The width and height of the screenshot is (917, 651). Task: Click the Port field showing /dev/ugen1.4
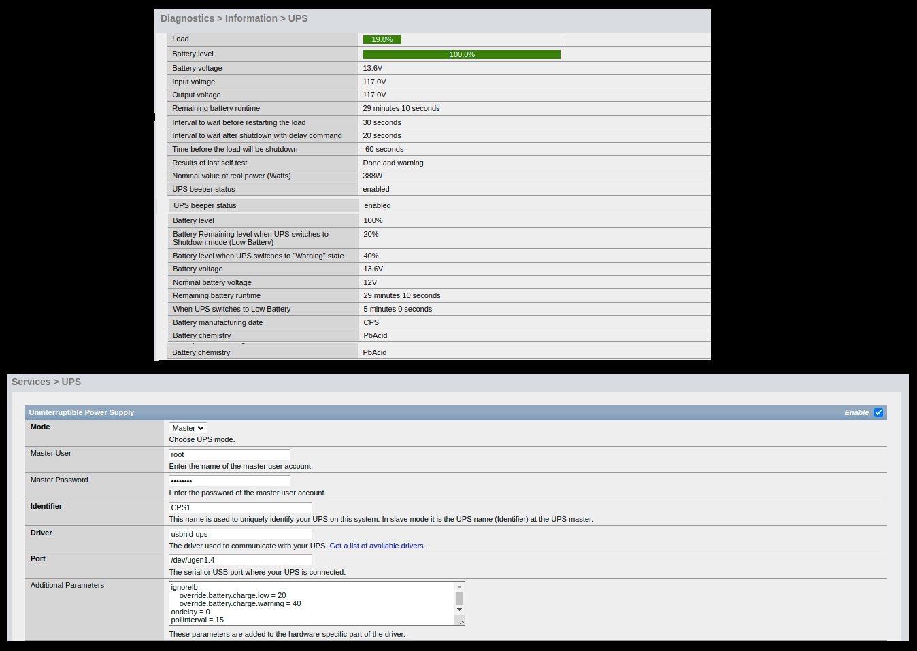240,560
